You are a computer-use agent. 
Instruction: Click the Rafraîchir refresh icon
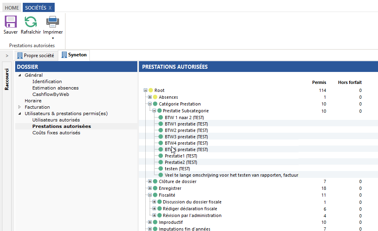coord(31,22)
